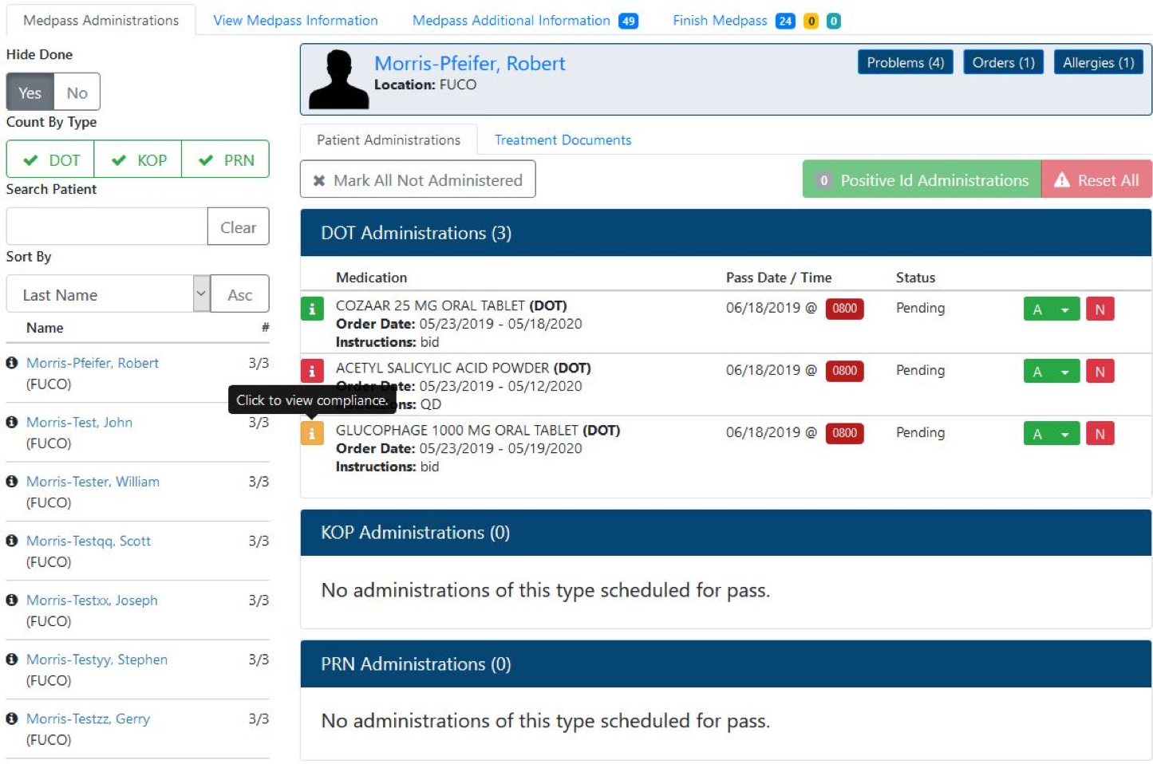Set Hide Done toggle to No

click(x=77, y=92)
